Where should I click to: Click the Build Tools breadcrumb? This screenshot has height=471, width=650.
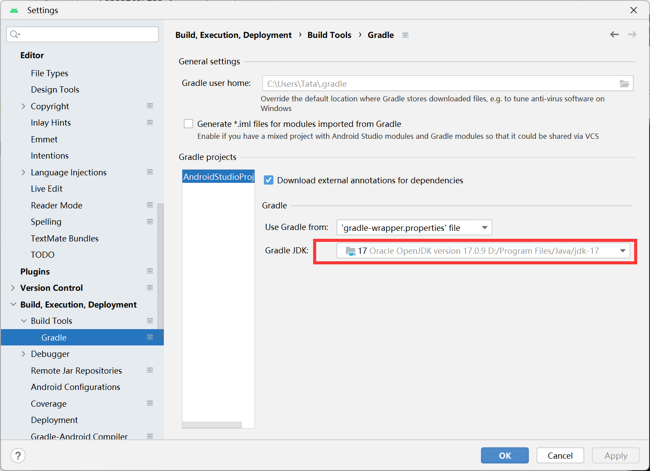[x=329, y=35]
